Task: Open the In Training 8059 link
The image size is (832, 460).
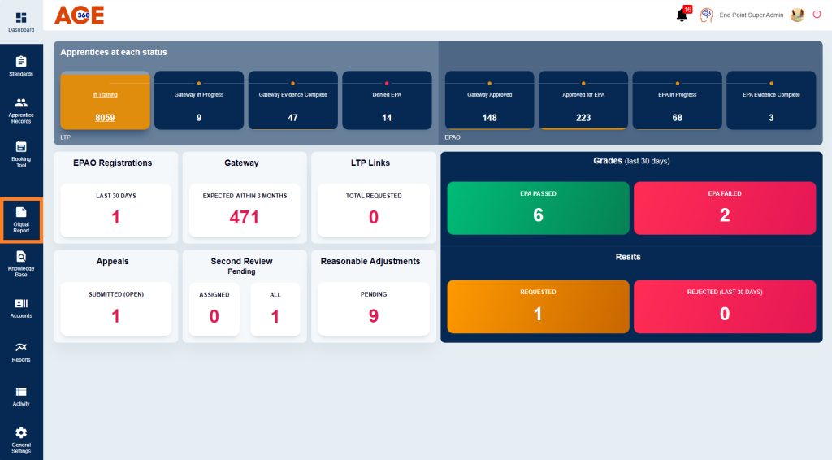Action: pos(105,118)
